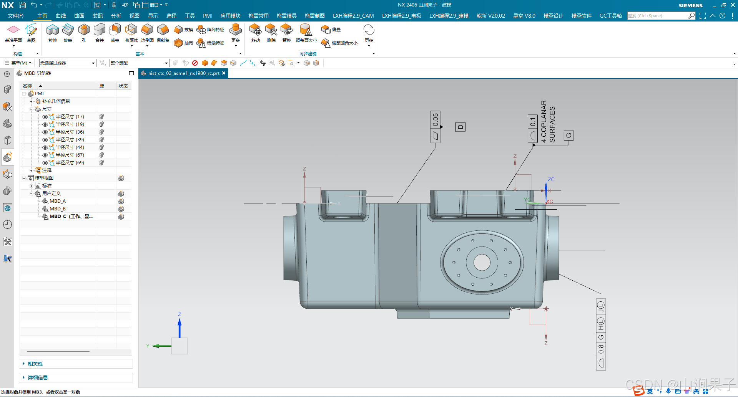
Task: Open the 阵列特征 pattern feature tool
Action: [x=210, y=30]
